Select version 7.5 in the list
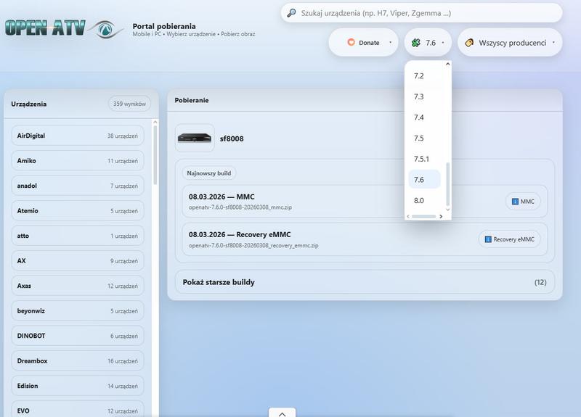This screenshot has width=581, height=417. coord(424,138)
